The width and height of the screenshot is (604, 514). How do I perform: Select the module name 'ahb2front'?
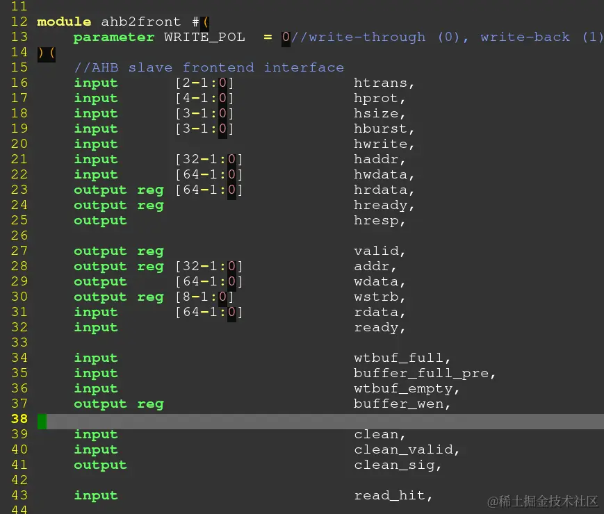pyautogui.click(x=140, y=22)
